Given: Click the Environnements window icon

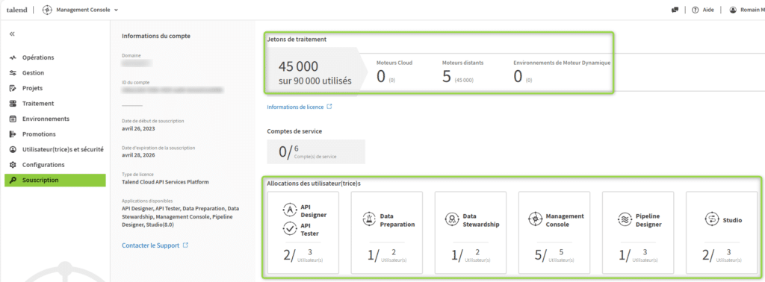Looking at the screenshot, I should [x=13, y=119].
